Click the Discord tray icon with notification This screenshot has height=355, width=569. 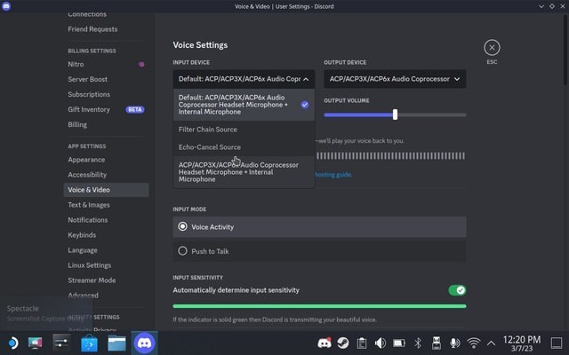325,343
